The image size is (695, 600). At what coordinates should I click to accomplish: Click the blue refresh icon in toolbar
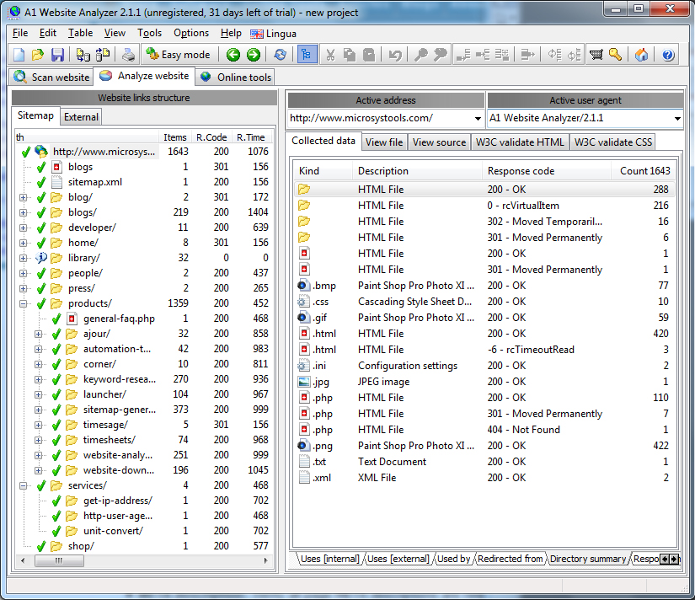coord(281,55)
